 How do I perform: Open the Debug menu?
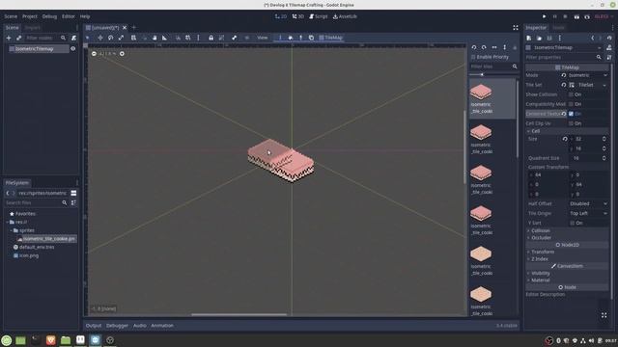[x=49, y=16]
